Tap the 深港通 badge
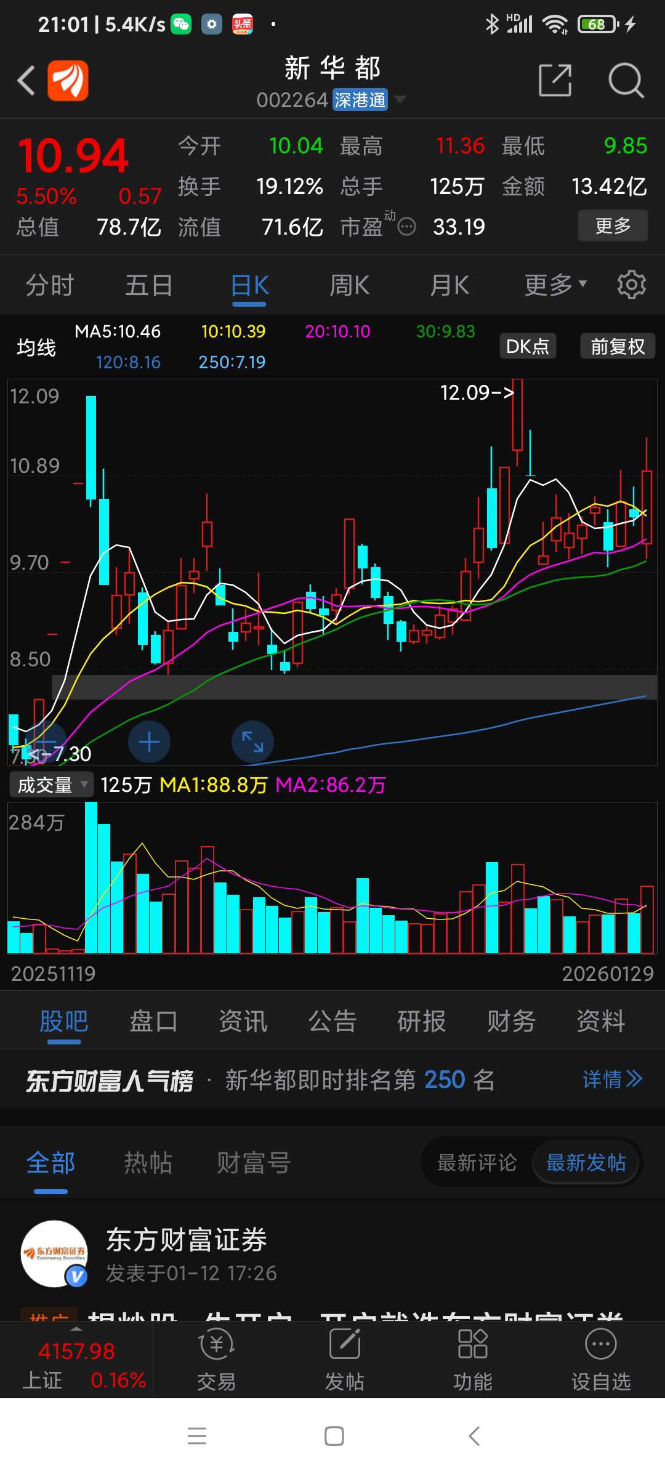 [360, 100]
